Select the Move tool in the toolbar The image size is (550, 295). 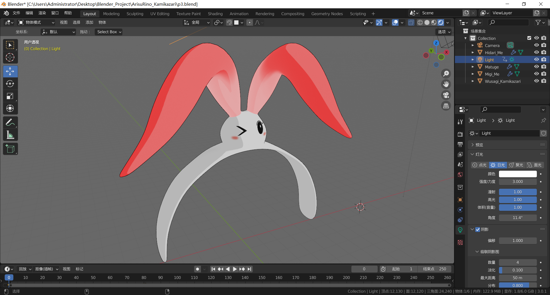[x=10, y=71]
